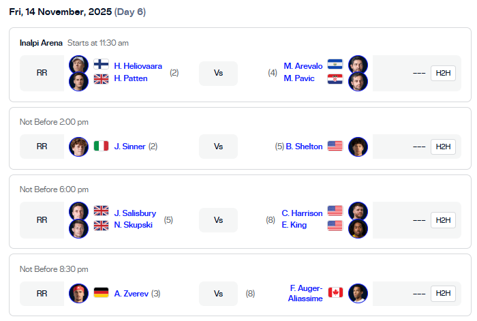The height and width of the screenshot is (321, 477).
Task: Open N. Skupski player profile link
Action: coord(134,225)
